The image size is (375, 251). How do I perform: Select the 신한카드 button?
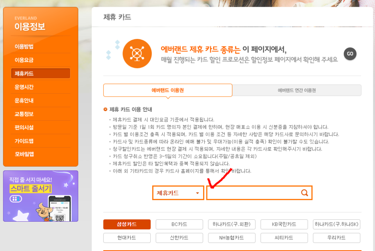179,238
